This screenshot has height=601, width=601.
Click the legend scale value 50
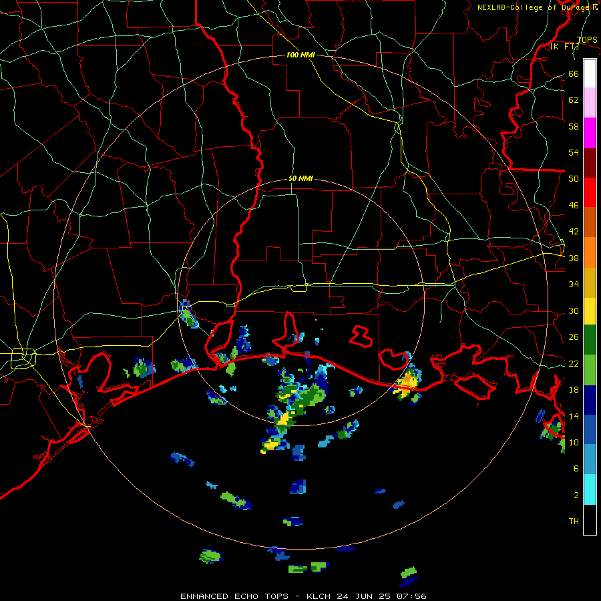click(574, 179)
